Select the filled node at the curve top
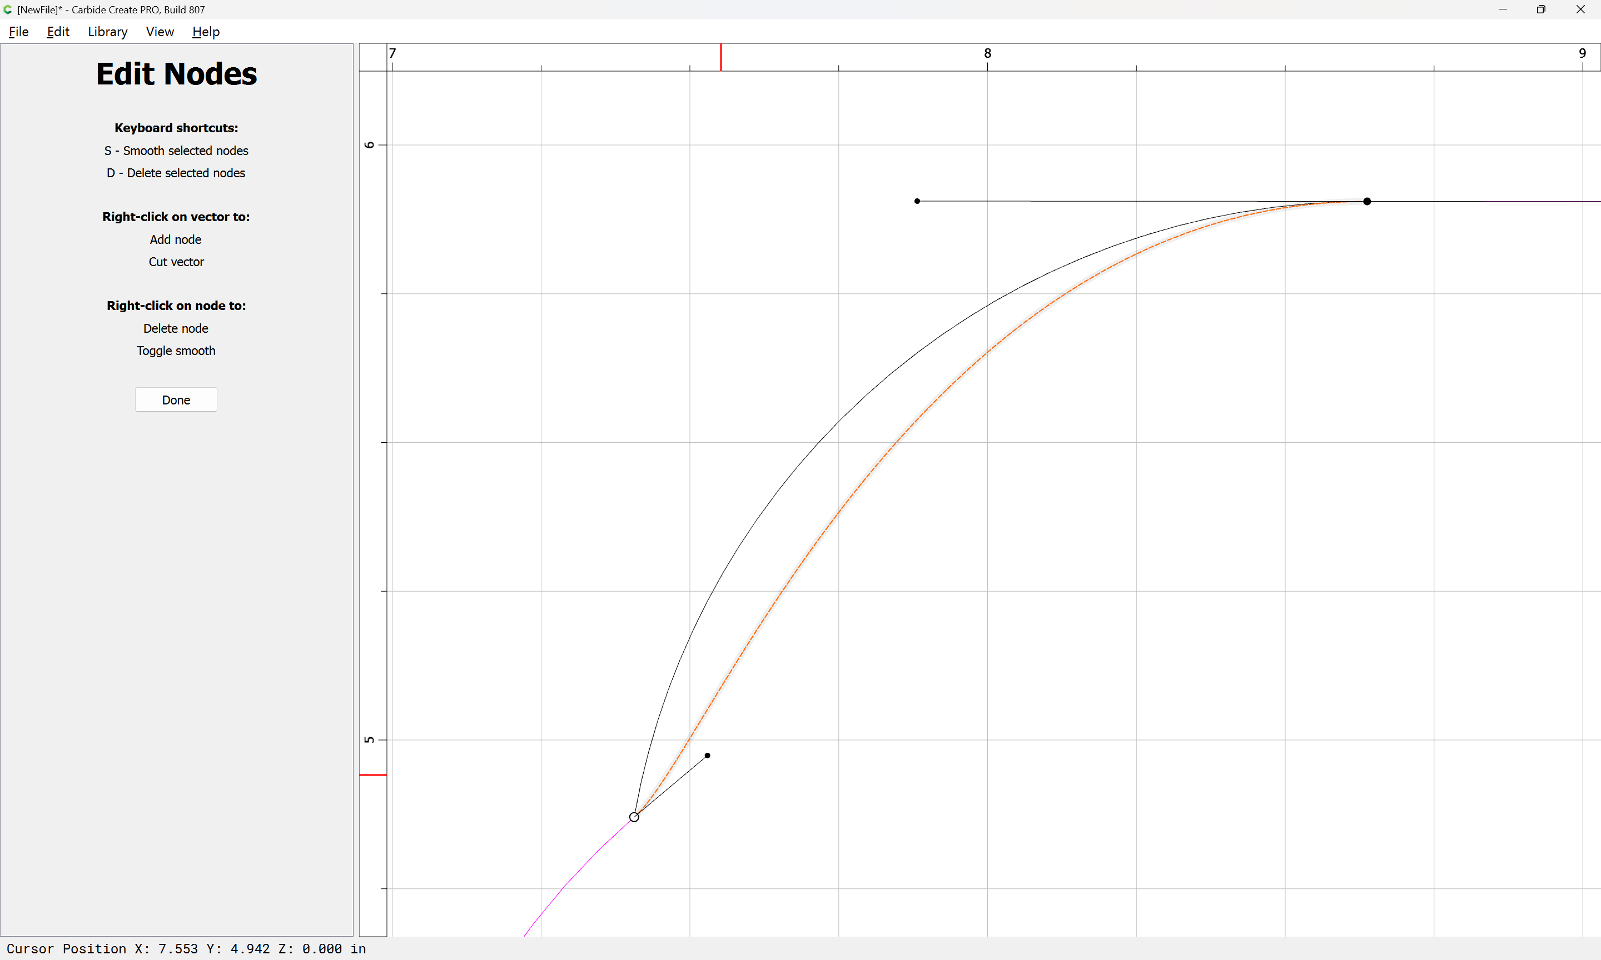This screenshot has height=960, width=1601. point(1367,201)
